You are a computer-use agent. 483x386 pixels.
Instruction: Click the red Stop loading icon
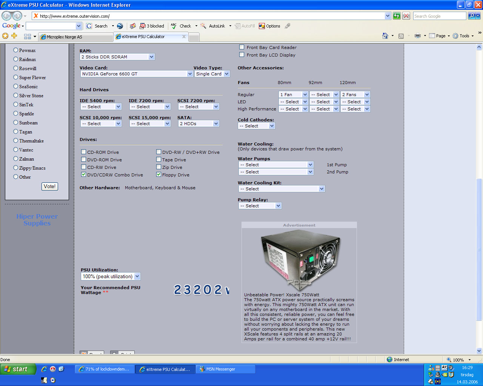pyautogui.click(x=406, y=16)
